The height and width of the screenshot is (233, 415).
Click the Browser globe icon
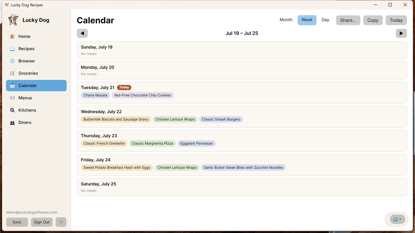pos(12,61)
